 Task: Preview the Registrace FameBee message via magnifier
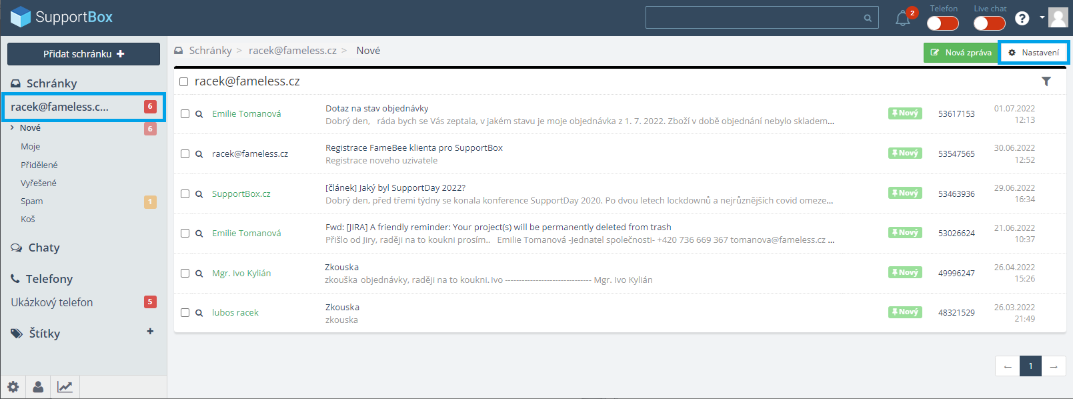pos(199,154)
